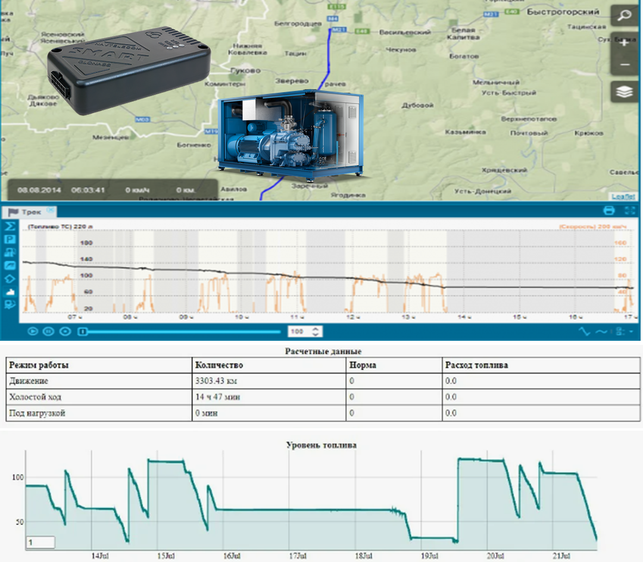Click the track playback position slider

coord(179,331)
